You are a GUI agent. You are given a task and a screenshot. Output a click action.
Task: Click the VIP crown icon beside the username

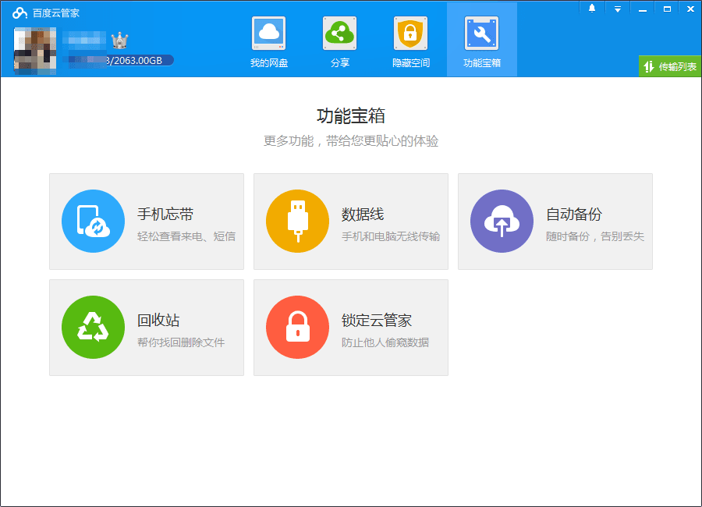pos(121,39)
